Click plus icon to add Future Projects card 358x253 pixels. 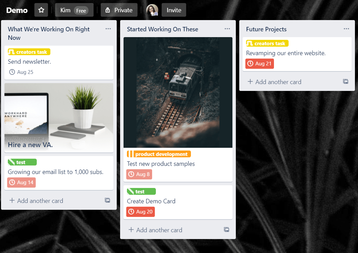(x=250, y=82)
